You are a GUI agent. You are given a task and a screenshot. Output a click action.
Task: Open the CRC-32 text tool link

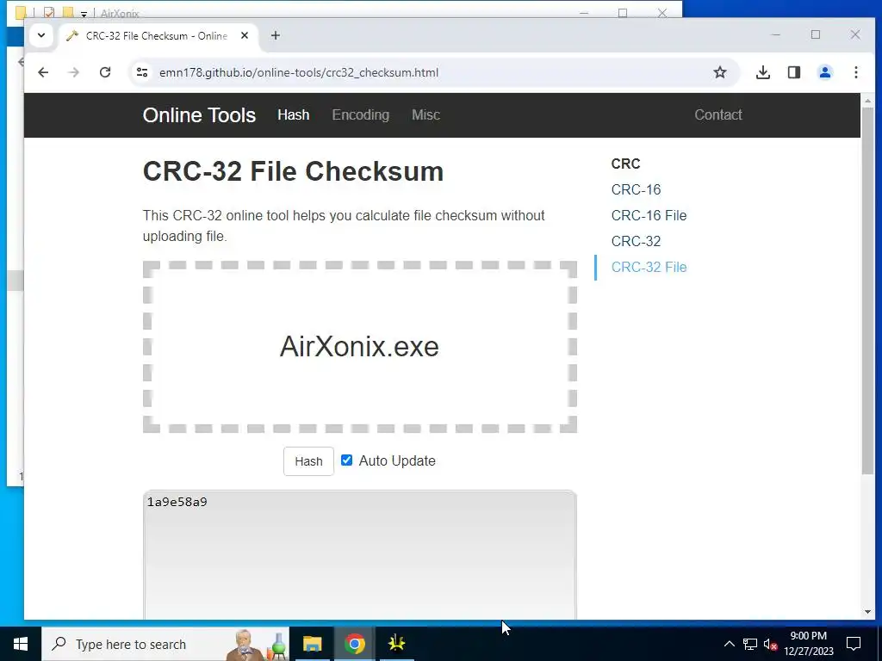[x=637, y=241]
